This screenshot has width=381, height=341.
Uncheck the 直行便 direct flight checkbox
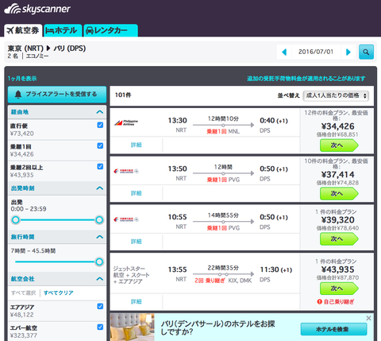tap(100, 125)
